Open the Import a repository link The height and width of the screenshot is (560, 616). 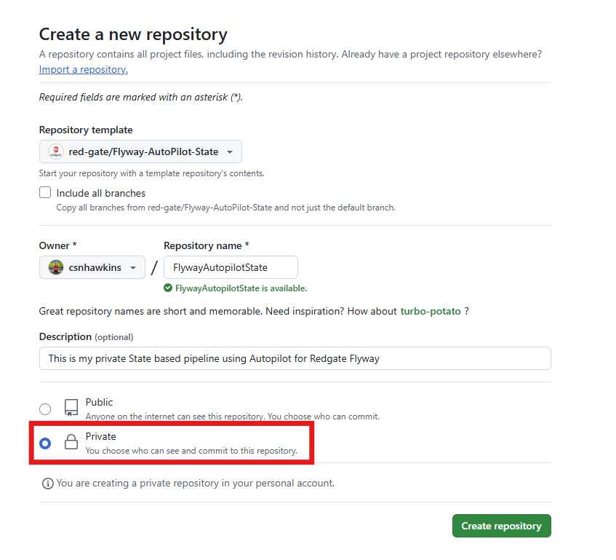tap(83, 69)
